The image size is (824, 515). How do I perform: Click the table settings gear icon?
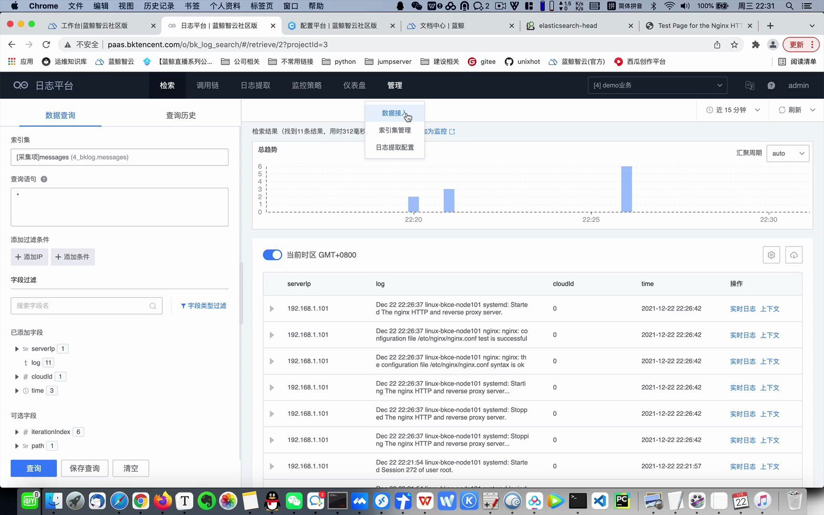coord(771,255)
